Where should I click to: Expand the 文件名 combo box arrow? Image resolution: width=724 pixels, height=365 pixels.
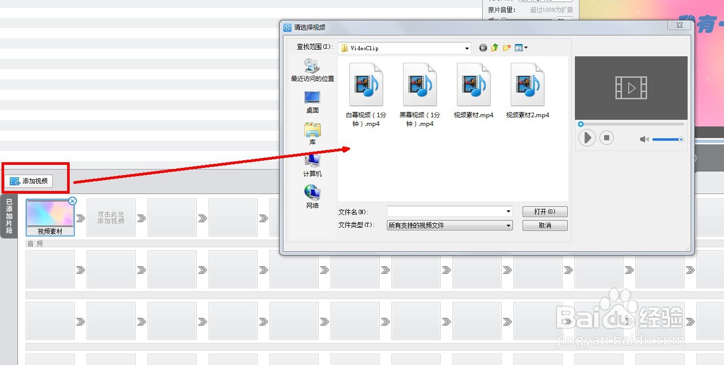coord(508,211)
